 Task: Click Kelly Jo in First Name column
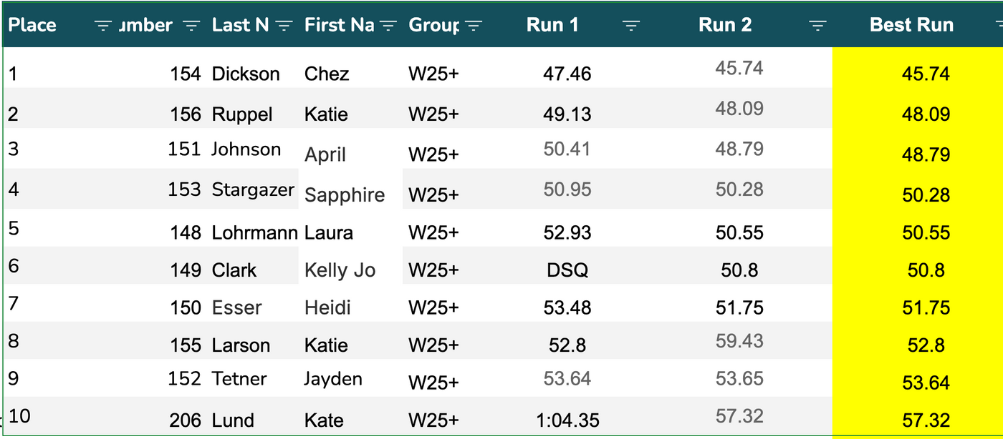pyautogui.click(x=340, y=270)
